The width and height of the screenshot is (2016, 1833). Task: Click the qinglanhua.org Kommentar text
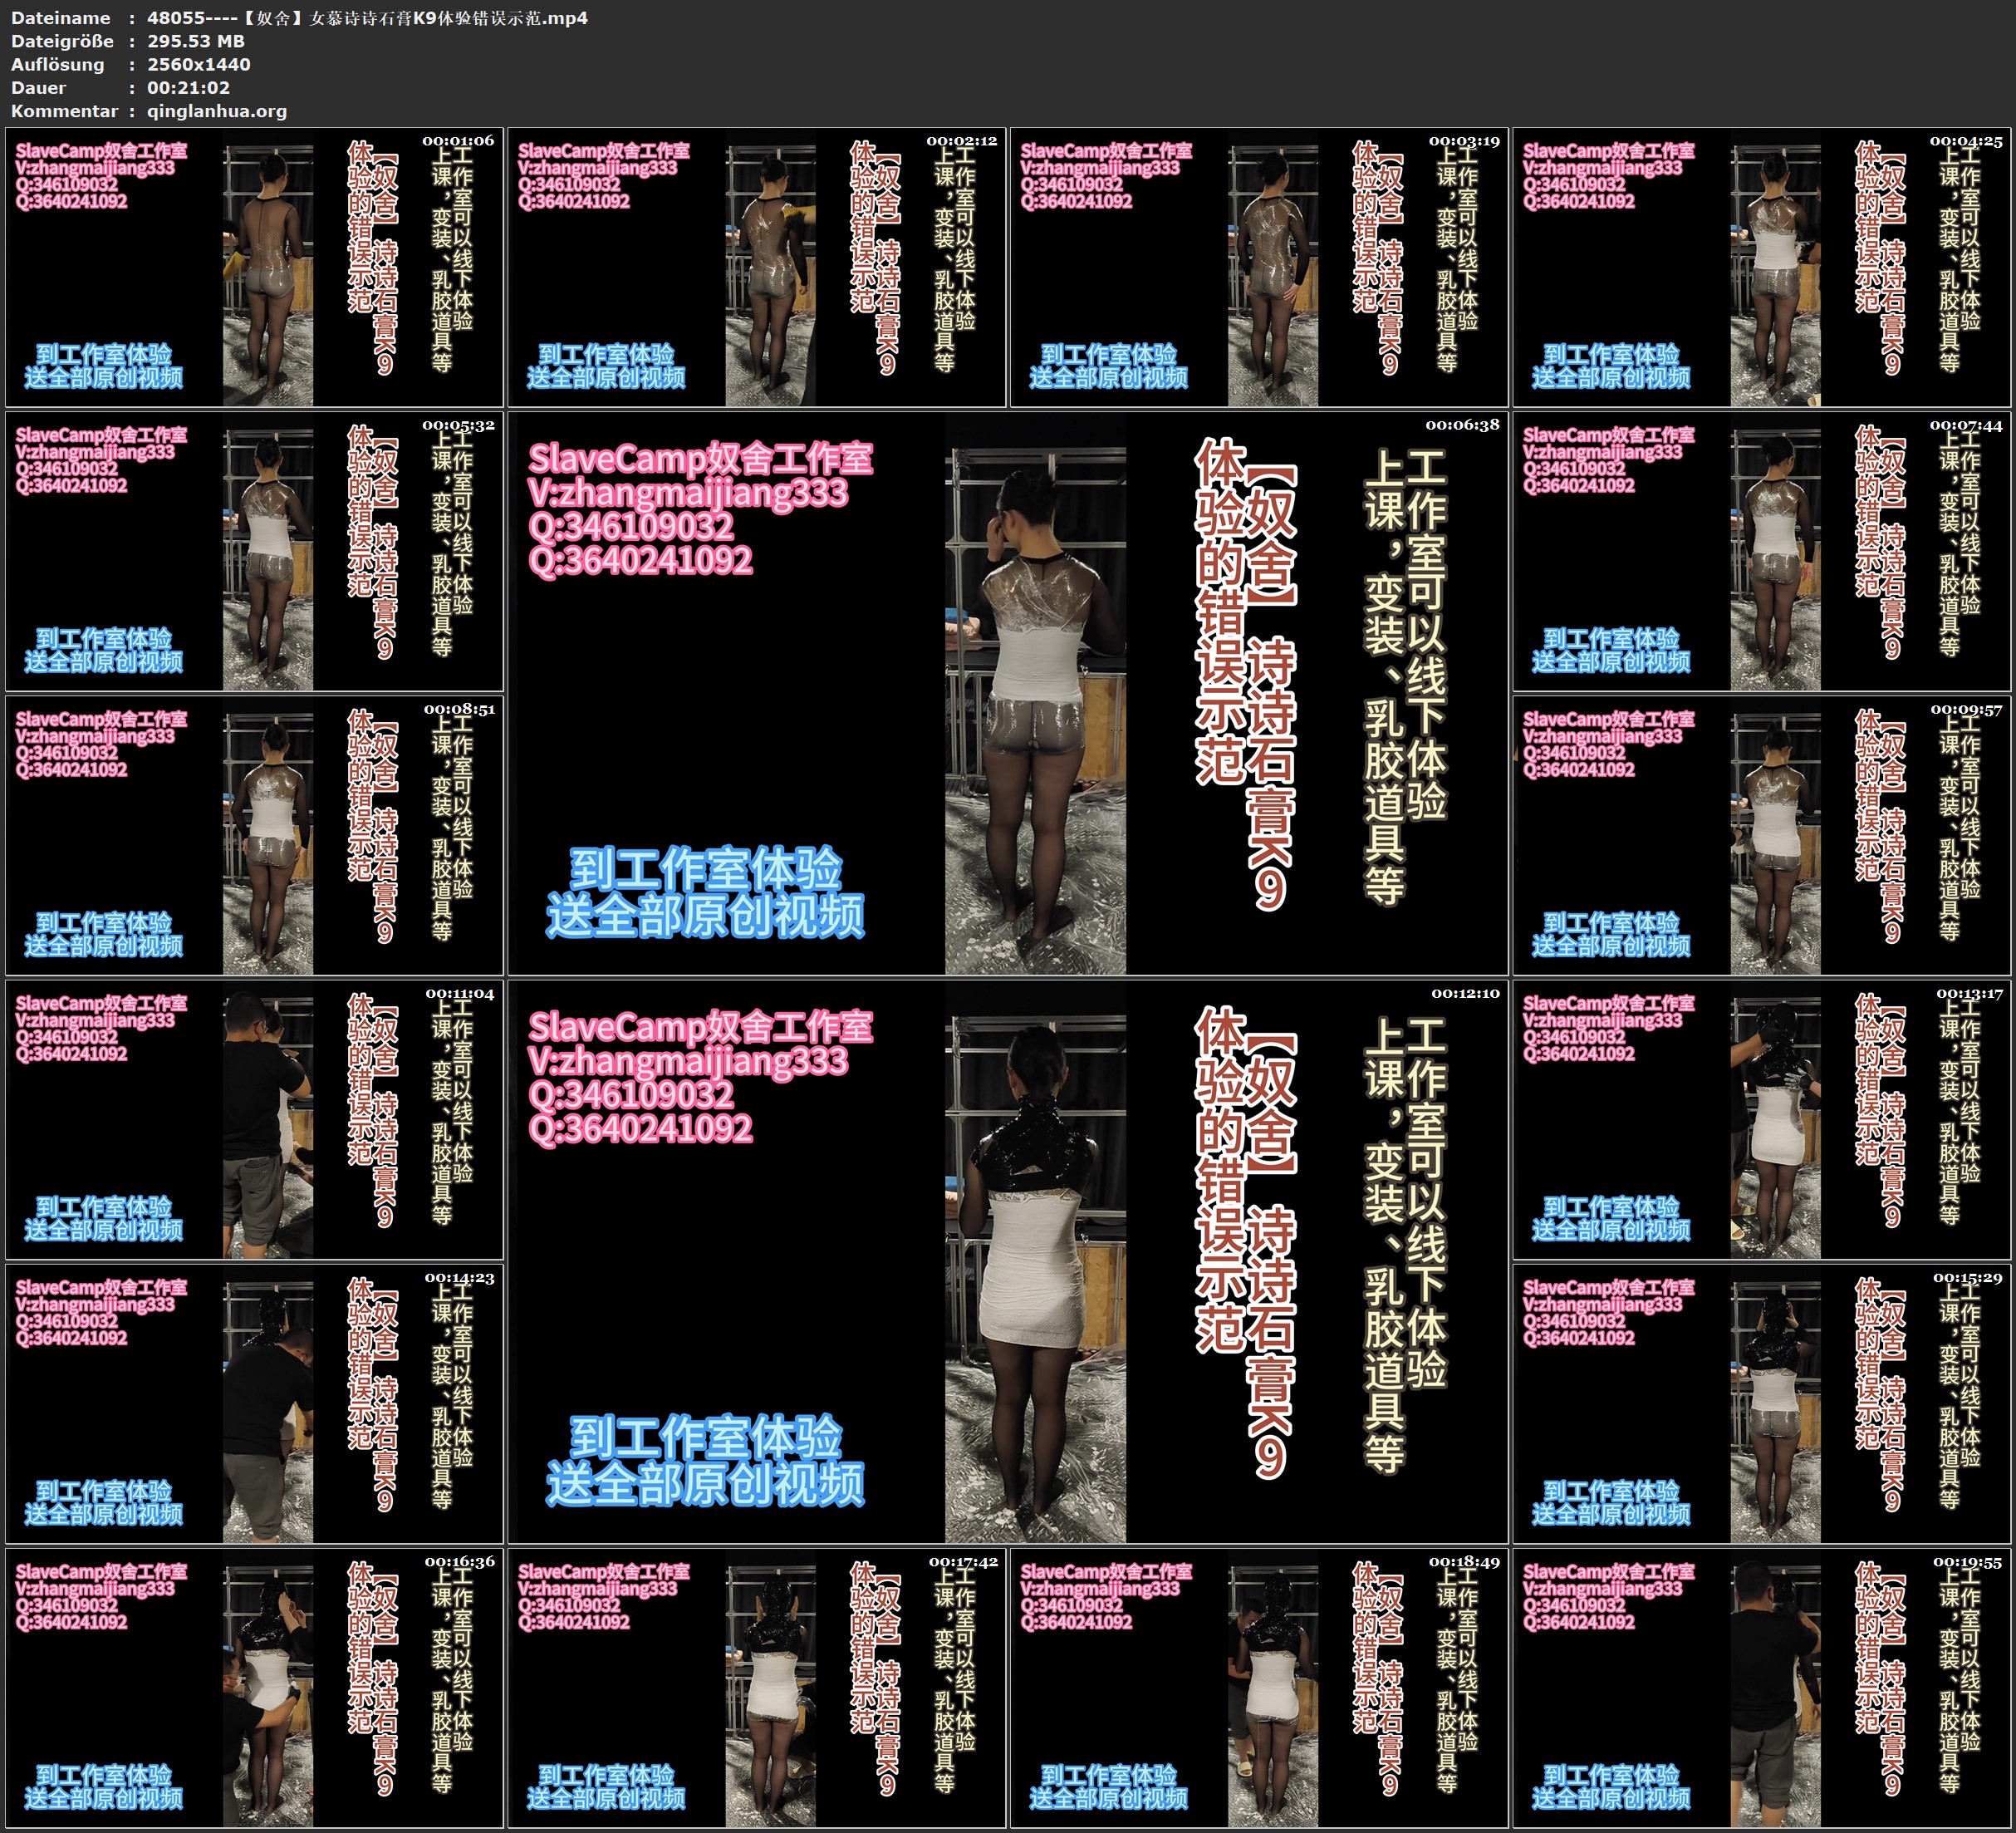point(217,111)
